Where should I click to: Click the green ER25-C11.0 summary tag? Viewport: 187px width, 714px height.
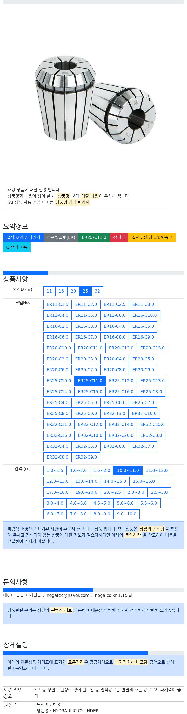pos(94,237)
